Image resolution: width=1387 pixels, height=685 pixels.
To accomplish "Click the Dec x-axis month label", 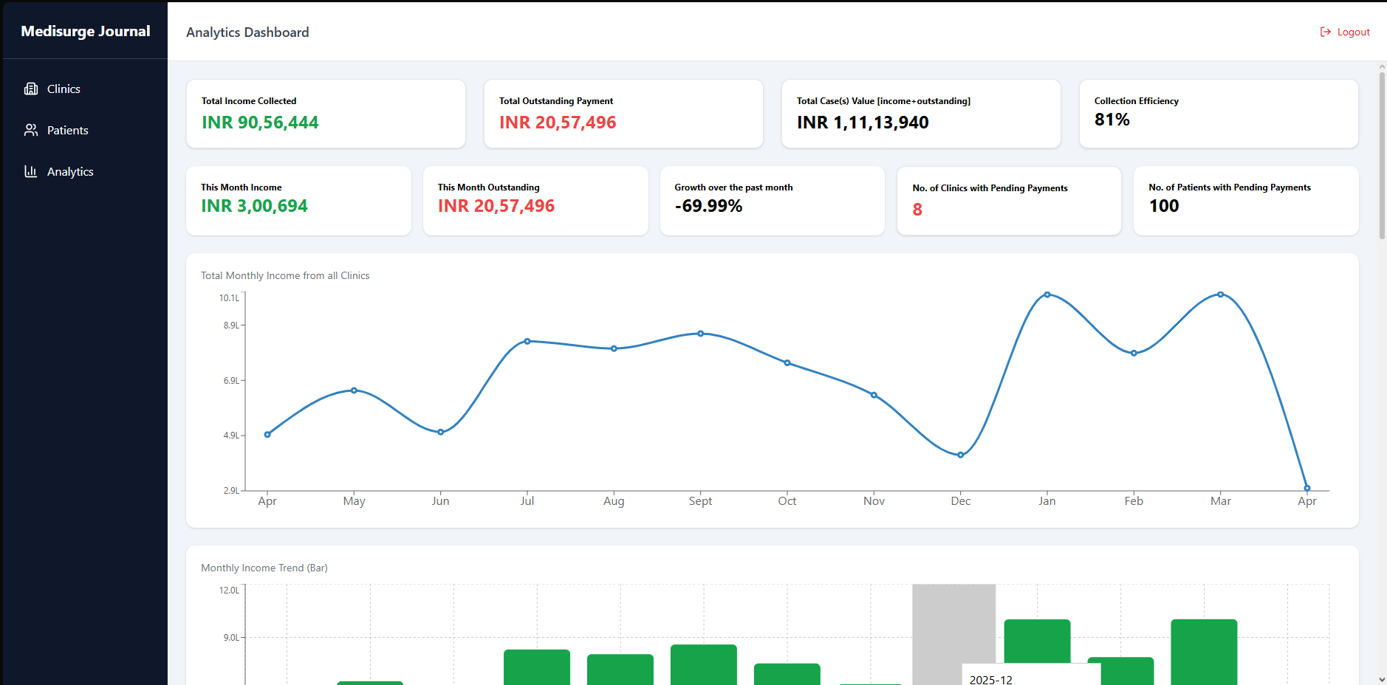I will 960,501.
